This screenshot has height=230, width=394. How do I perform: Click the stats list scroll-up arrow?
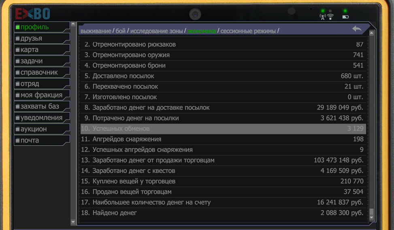(372, 33)
